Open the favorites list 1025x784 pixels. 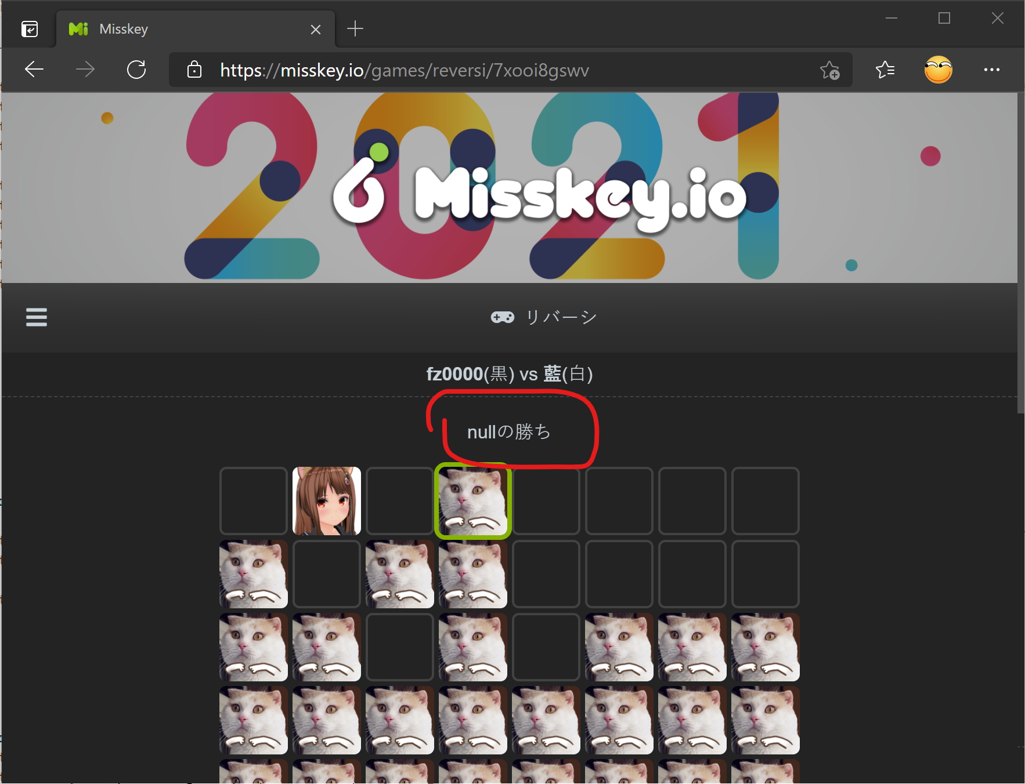[885, 70]
